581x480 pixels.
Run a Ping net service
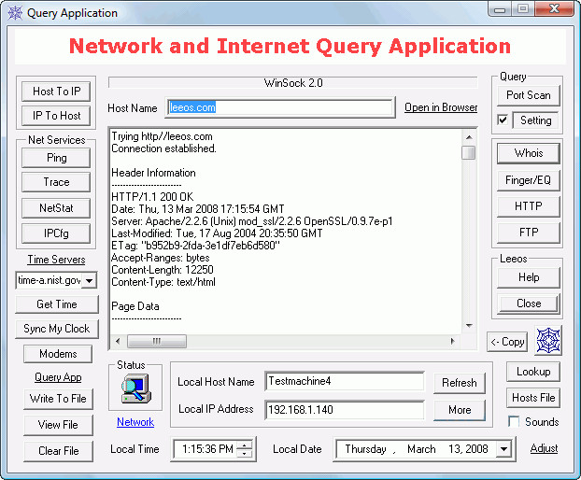(x=56, y=158)
